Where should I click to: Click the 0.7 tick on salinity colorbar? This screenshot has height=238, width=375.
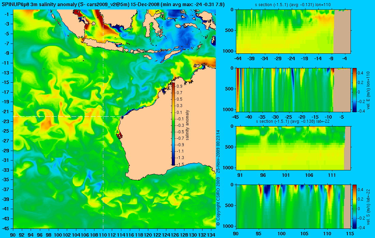[x=180, y=92]
